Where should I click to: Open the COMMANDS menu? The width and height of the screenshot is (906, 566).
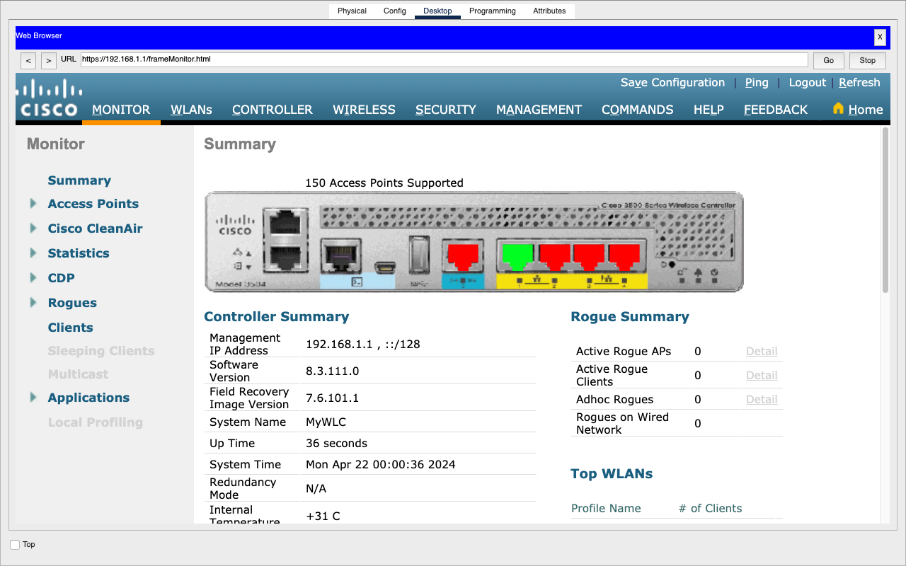click(x=638, y=110)
